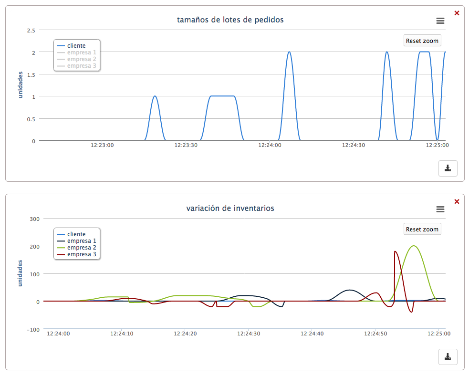Hide empresa 1 series in the inventarios legend
This screenshot has width=469, height=376.
click(x=82, y=241)
